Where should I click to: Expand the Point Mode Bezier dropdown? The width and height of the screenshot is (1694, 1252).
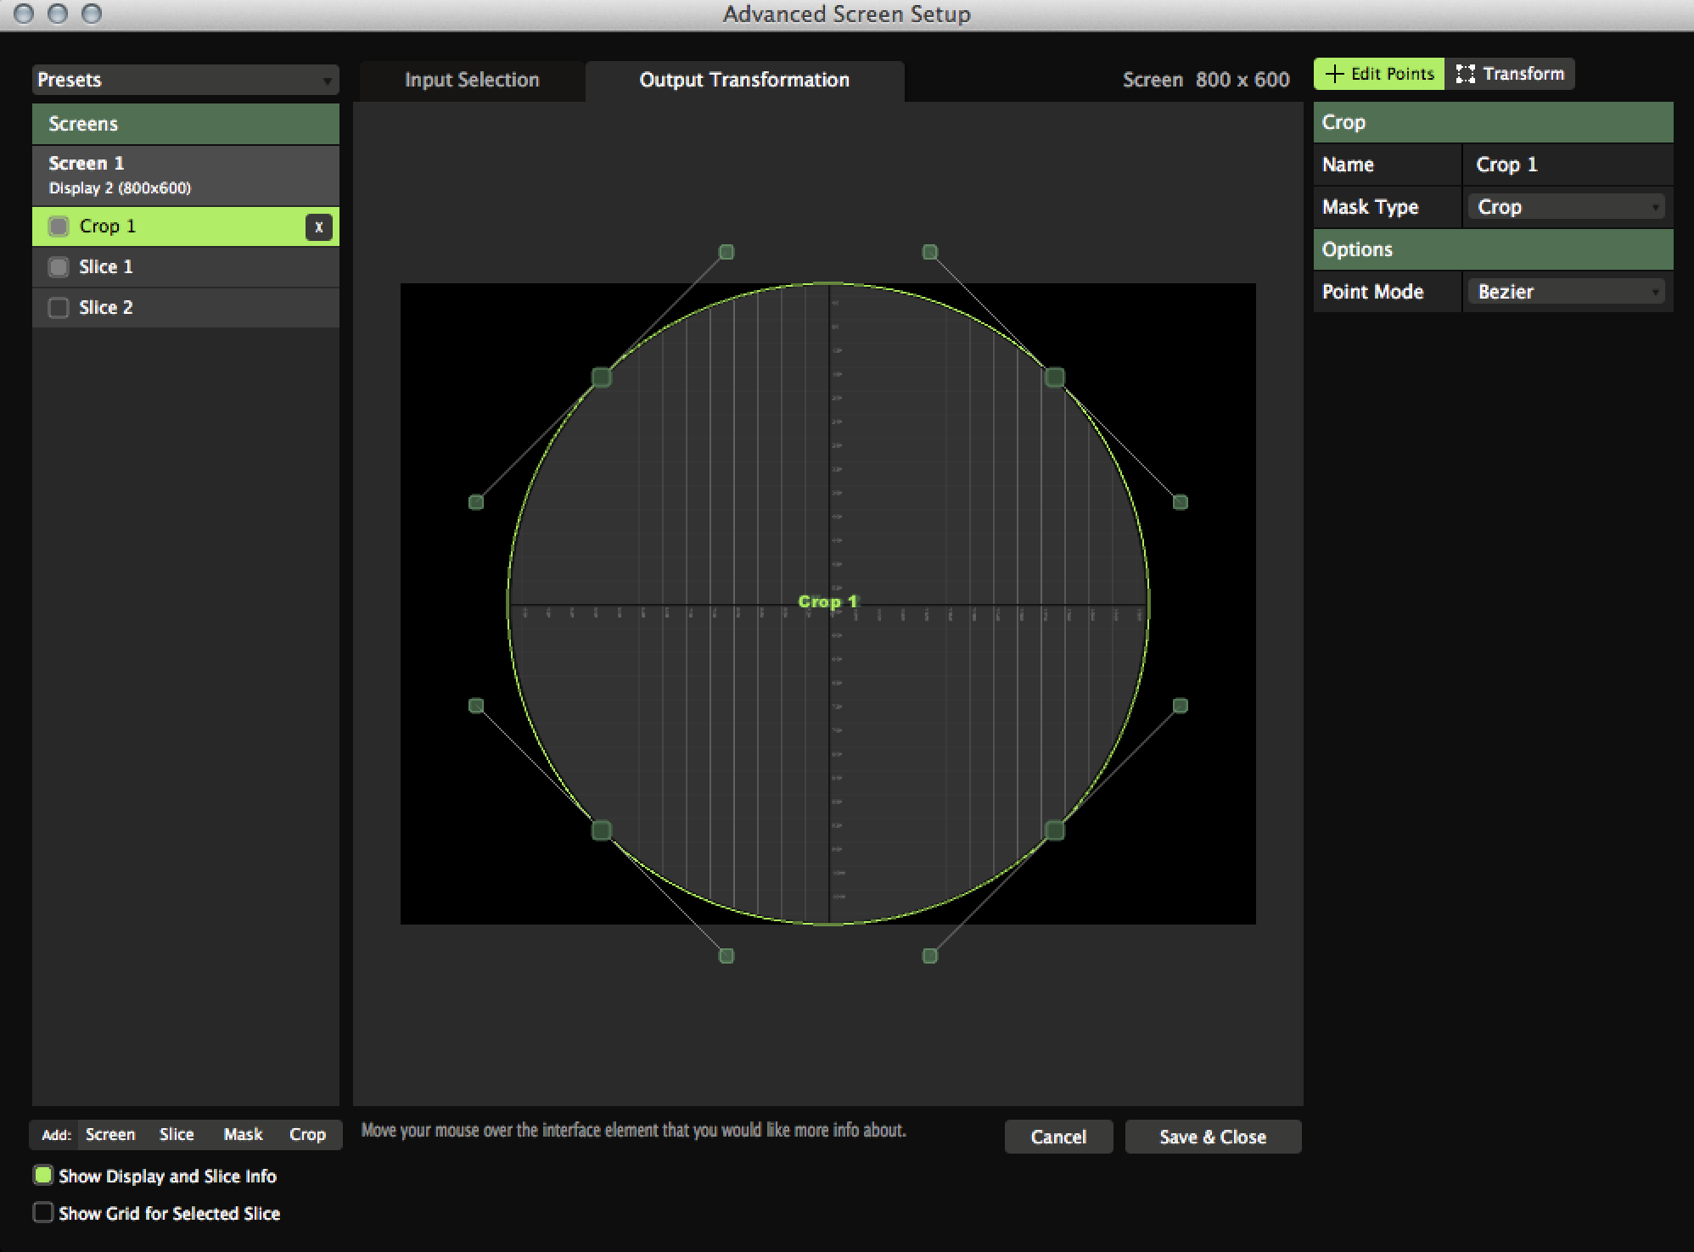pyautogui.click(x=1567, y=292)
